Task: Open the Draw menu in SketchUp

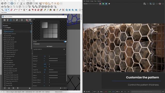Action: coord(15,1)
